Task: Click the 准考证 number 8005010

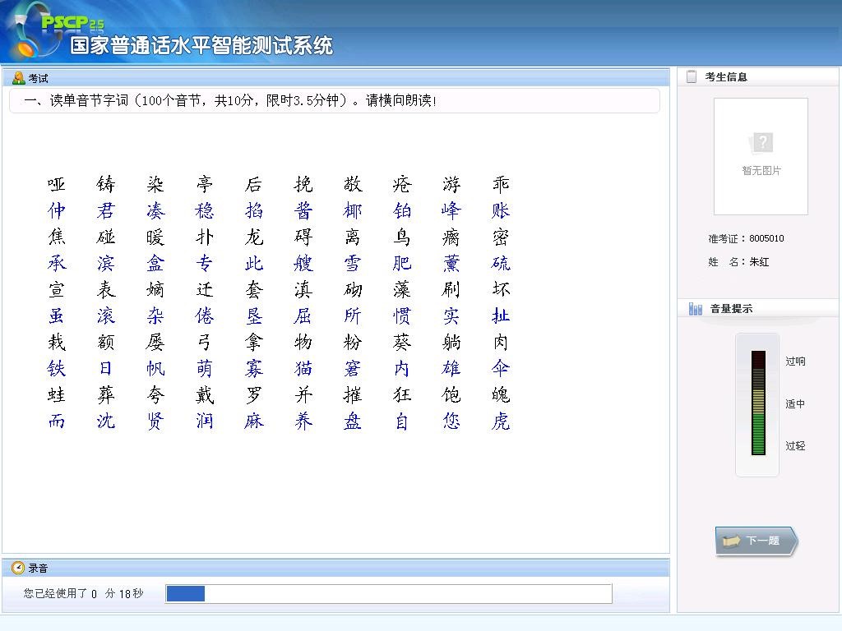Action: [x=766, y=238]
